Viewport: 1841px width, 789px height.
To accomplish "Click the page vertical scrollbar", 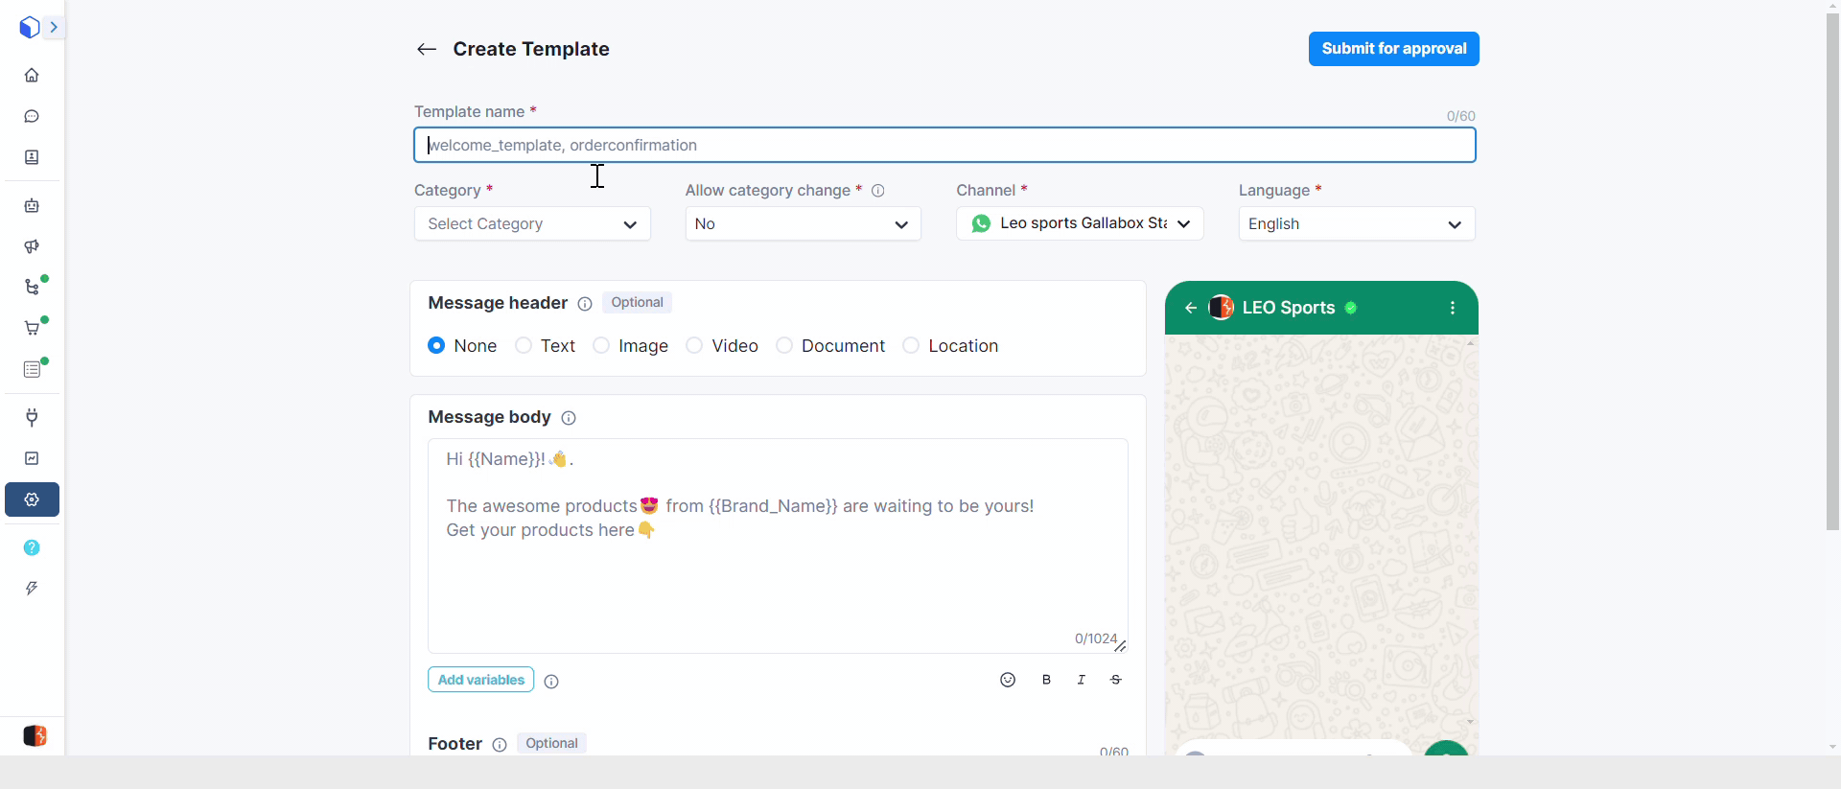I will [1832, 268].
